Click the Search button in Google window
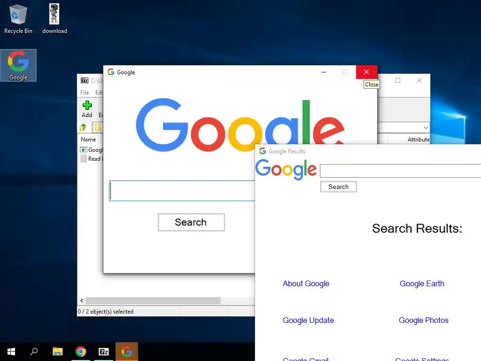Viewport: 481px width, 361px height. click(x=191, y=222)
